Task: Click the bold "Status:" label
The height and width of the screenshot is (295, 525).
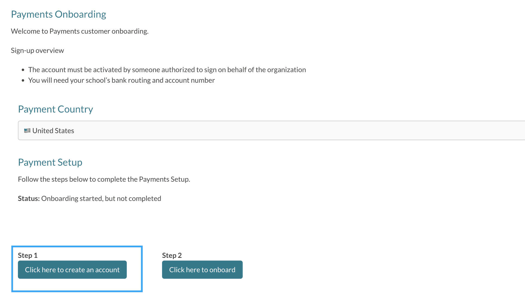Action: tap(29, 198)
